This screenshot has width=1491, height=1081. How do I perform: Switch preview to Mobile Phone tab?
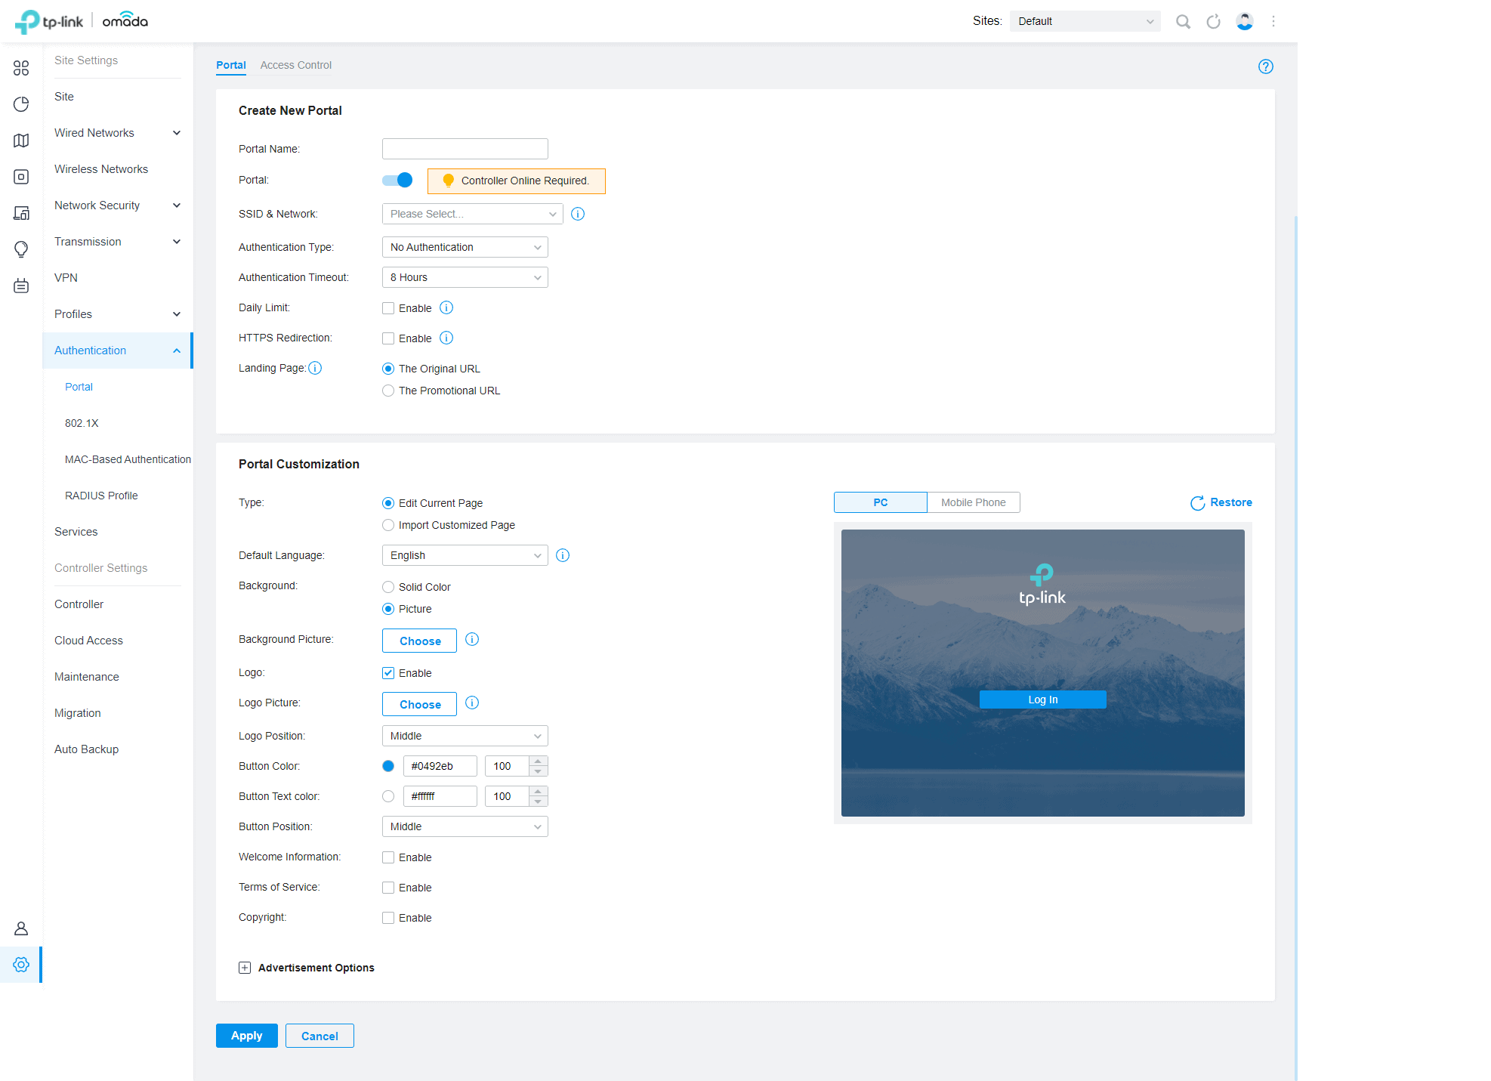pos(973,502)
